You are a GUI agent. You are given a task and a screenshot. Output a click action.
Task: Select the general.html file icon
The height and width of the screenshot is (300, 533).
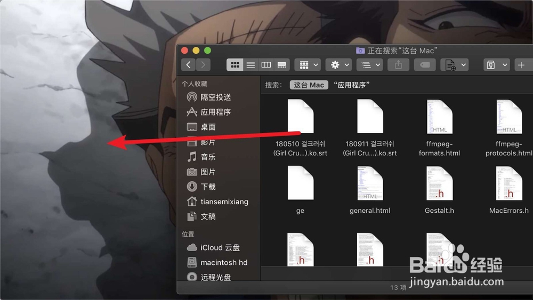pyautogui.click(x=370, y=183)
